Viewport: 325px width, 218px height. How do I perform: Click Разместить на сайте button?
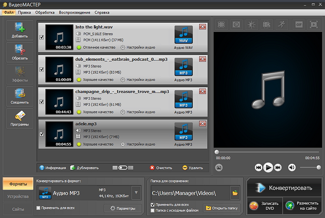coord(302,206)
